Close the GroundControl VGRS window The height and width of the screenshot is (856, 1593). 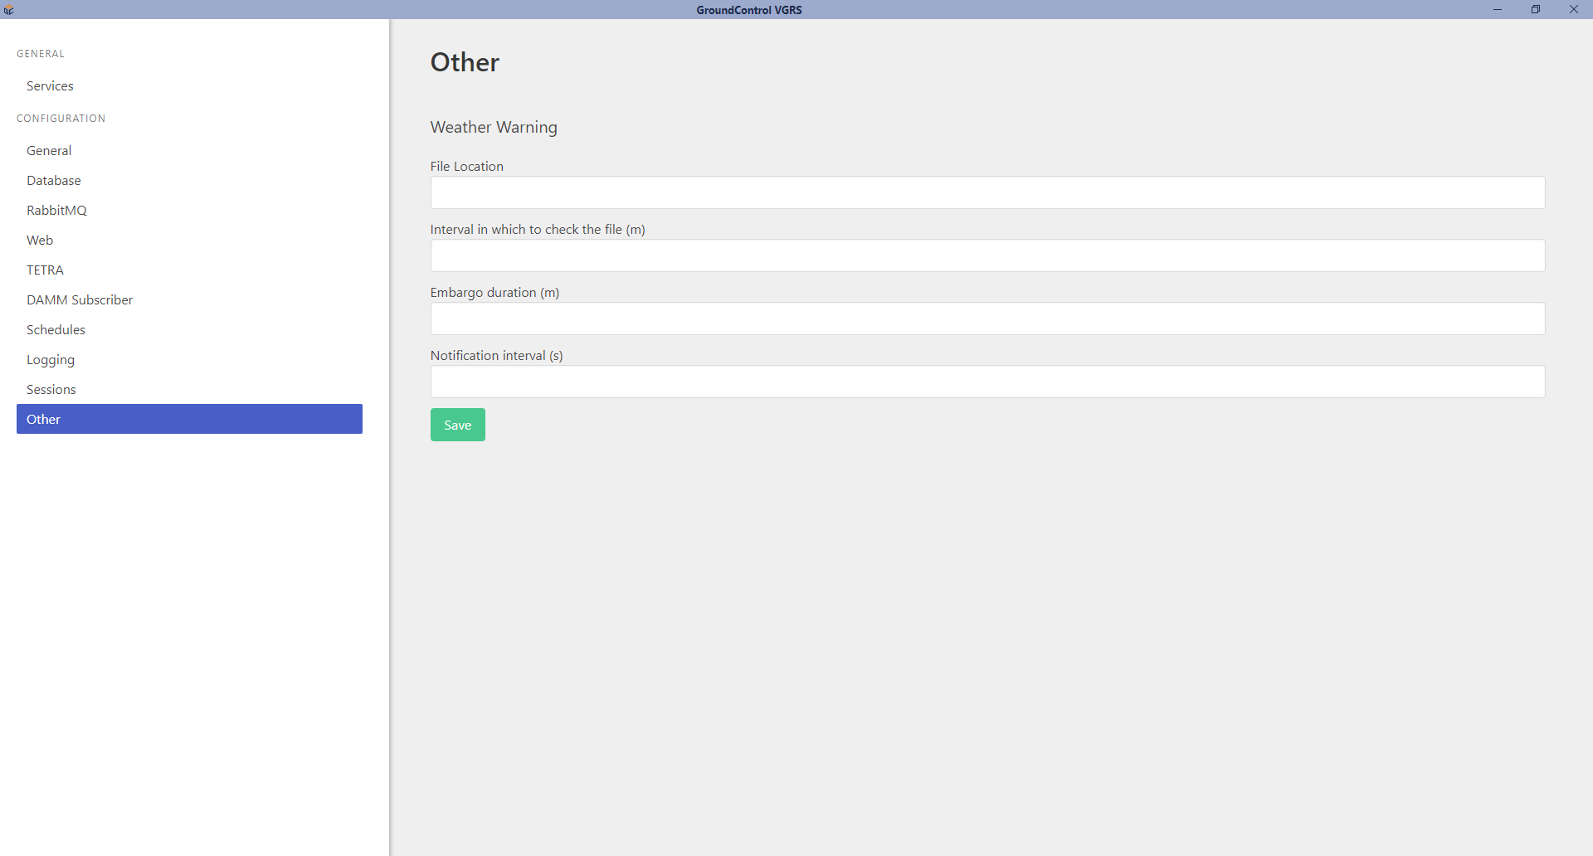(1573, 10)
